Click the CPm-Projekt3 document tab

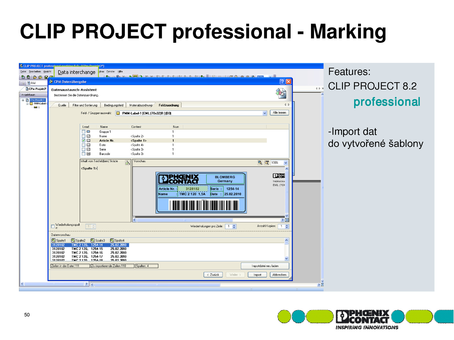36,89
